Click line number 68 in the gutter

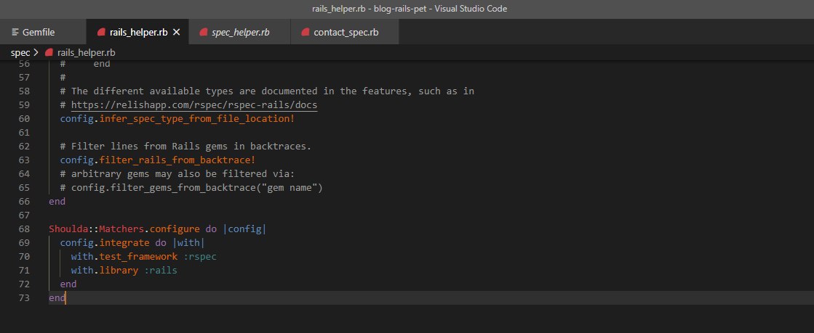pos(24,229)
